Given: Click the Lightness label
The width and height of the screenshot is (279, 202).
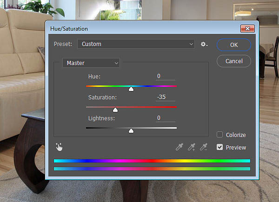Looking at the screenshot, I should (101, 118).
